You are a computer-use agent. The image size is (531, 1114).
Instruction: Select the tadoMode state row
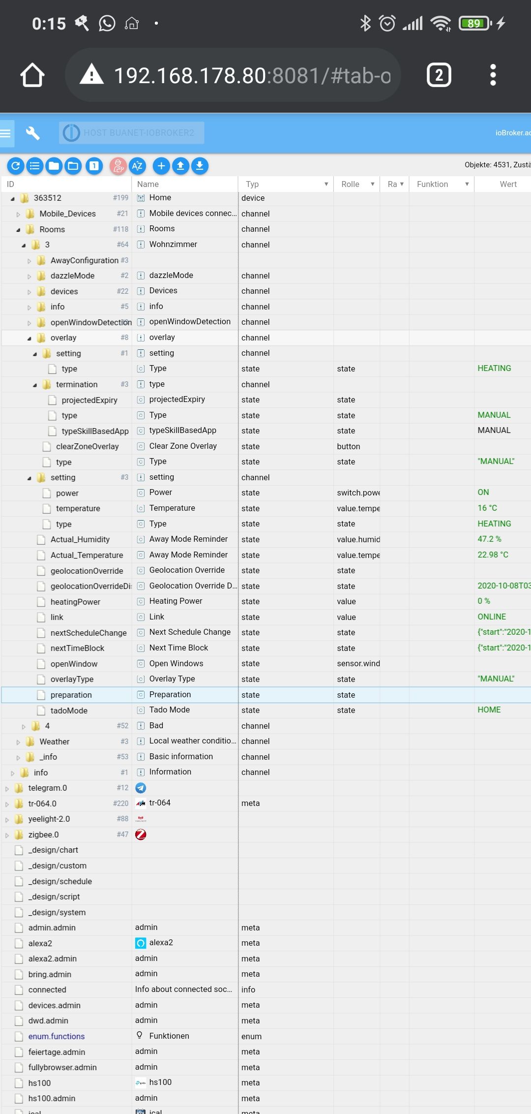coord(69,711)
